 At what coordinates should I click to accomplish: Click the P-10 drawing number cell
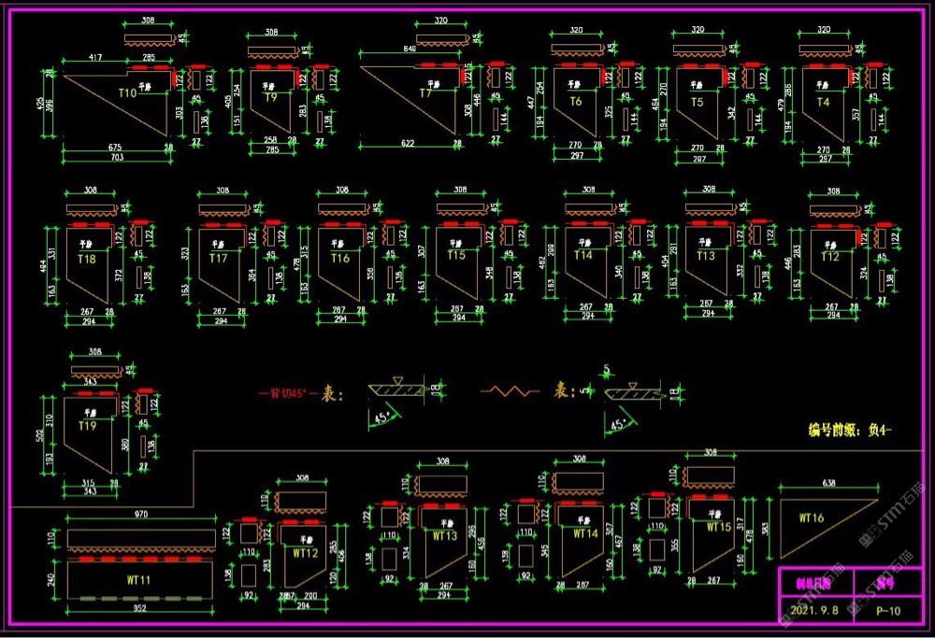(889, 610)
